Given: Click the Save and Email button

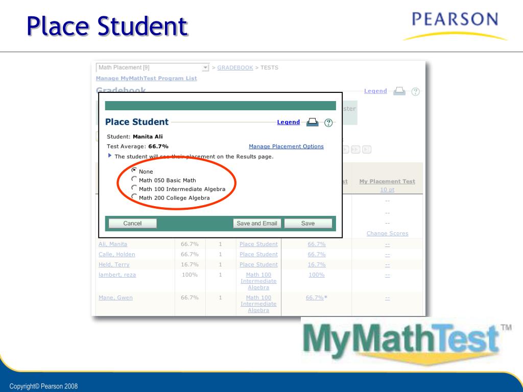Looking at the screenshot, I should [257, 224].
